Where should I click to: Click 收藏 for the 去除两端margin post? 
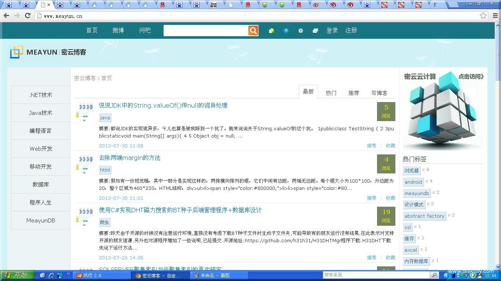click(x=390, y=198)
